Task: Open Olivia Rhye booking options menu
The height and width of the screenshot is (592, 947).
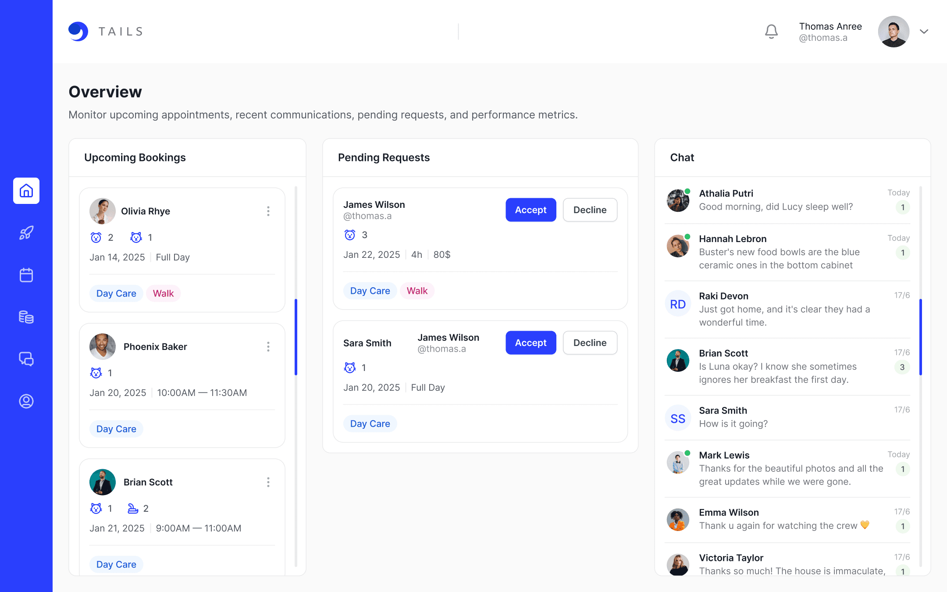Action: (268, 211)
